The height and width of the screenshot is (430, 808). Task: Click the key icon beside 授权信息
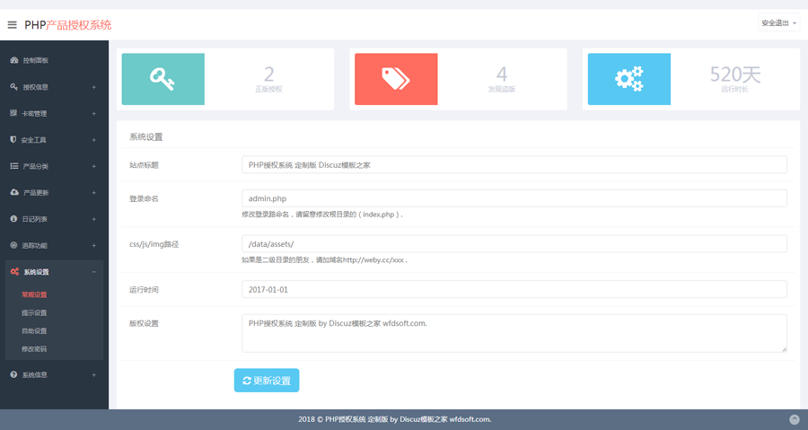click(x=13, y=86)
